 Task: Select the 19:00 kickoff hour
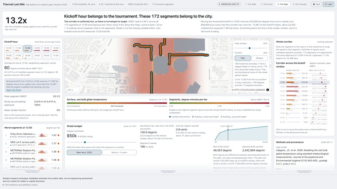point(37,56)
